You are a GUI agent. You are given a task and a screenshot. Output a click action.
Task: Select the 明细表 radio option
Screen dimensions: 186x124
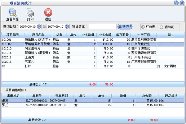(162, 27)
